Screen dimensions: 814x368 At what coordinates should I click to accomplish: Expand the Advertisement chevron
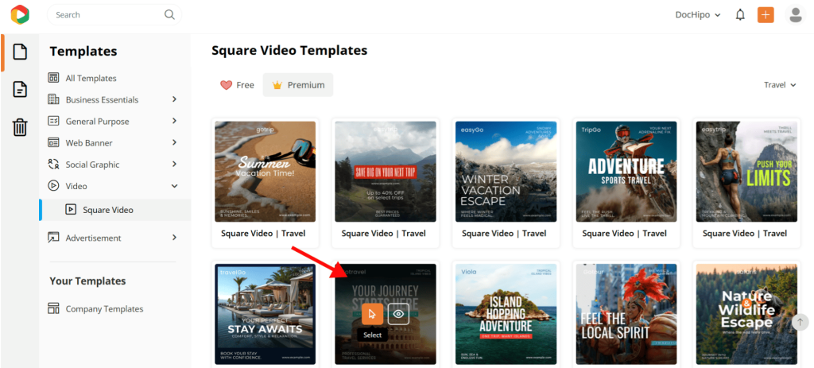click(x=174, y=238)
